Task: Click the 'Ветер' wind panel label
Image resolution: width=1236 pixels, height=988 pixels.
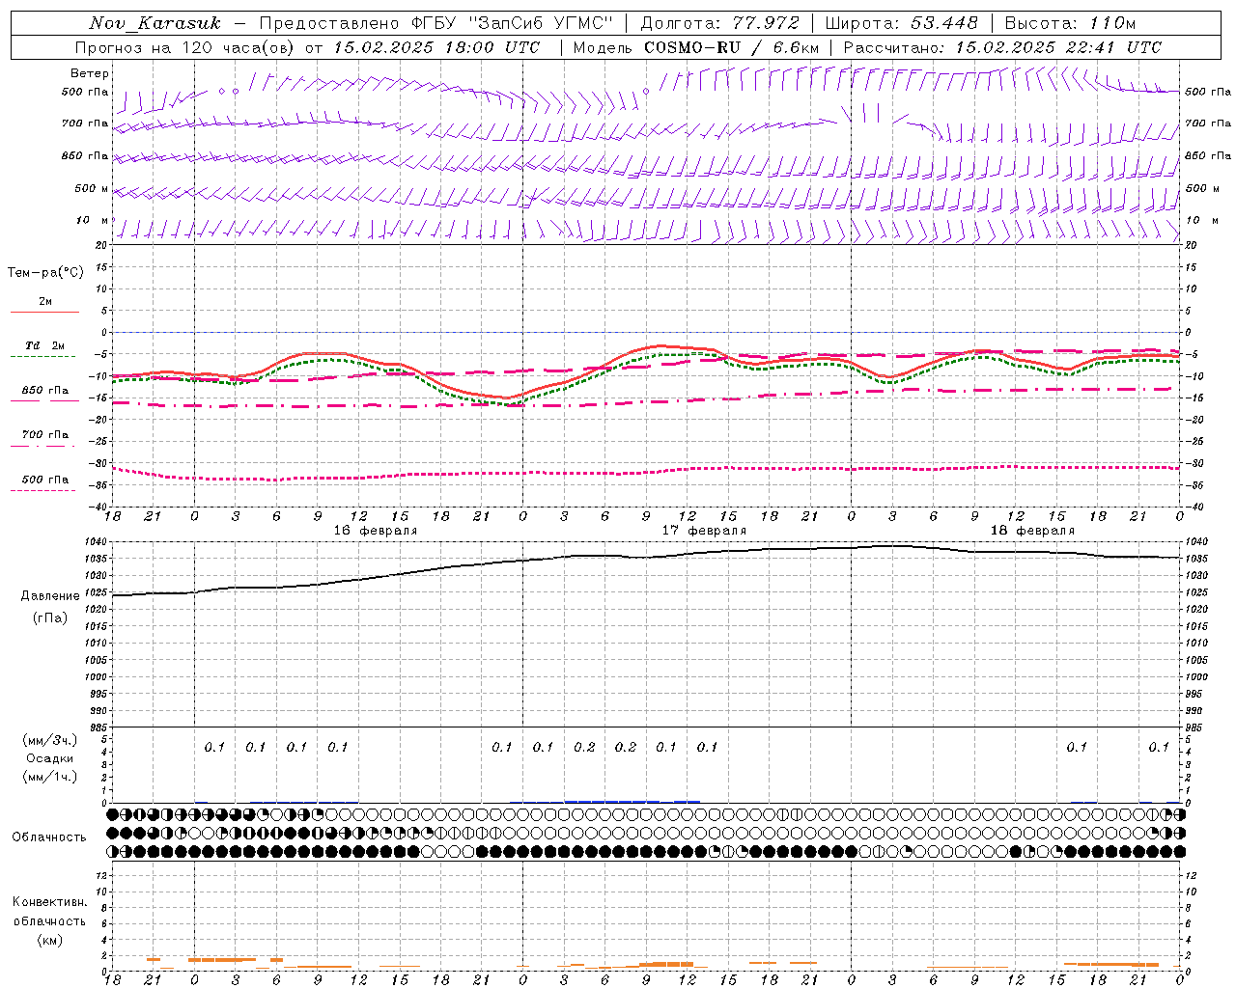Action: click(90, 73)
